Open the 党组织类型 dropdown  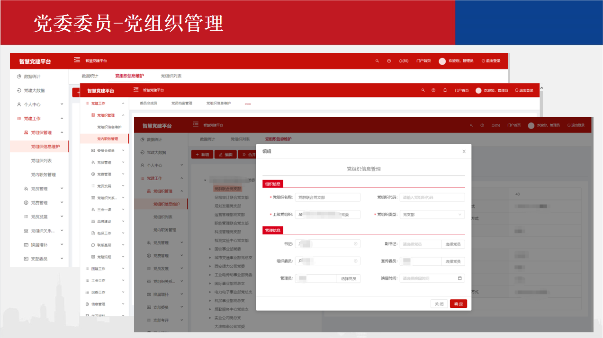tap(432, 215)
